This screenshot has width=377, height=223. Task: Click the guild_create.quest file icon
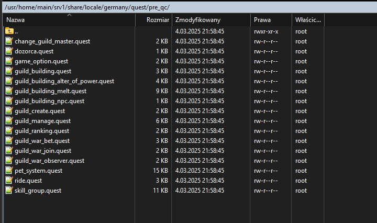click(x=9, y=111)
